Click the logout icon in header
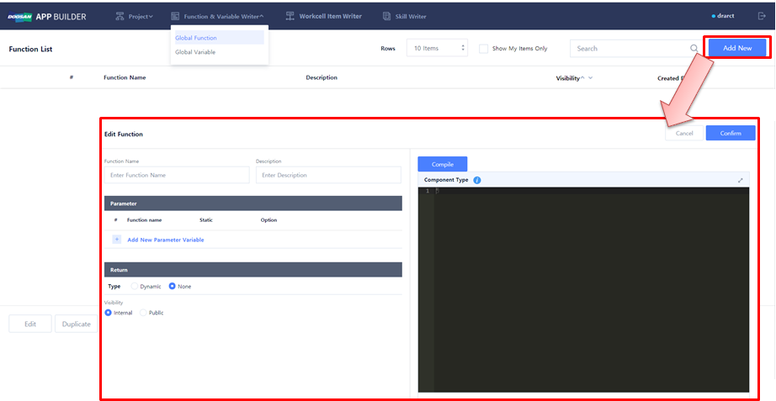The height and width of the screenshot is (401, 776). point(762,15)
